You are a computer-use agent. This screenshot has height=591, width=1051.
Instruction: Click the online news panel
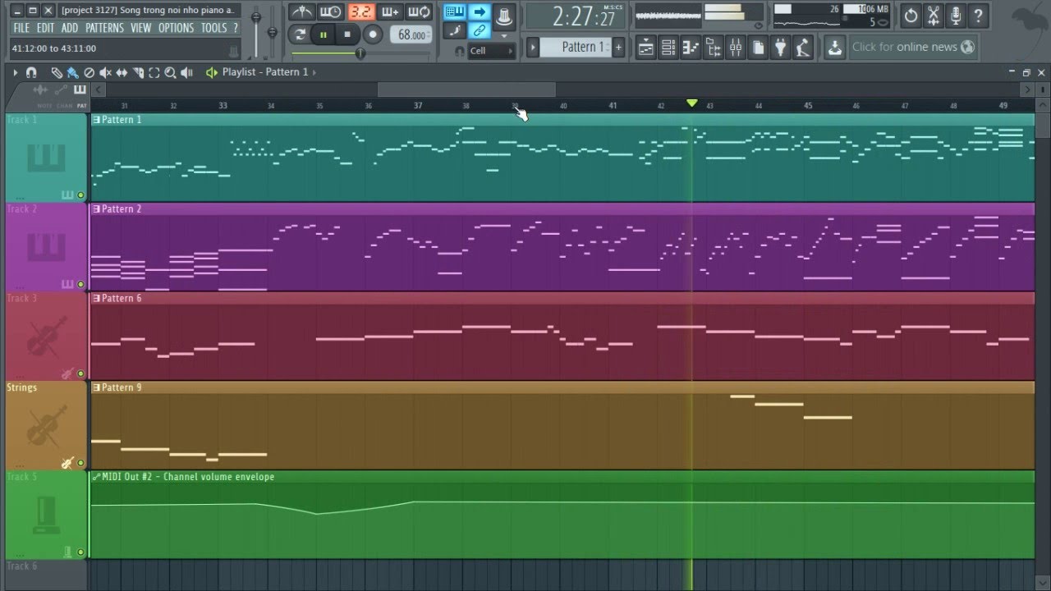pos(913,47)
